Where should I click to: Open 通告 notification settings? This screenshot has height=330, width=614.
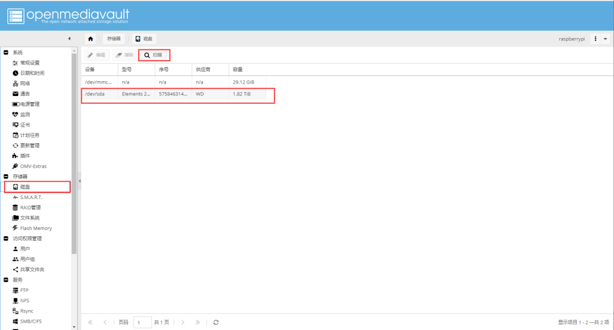point(25,94)
